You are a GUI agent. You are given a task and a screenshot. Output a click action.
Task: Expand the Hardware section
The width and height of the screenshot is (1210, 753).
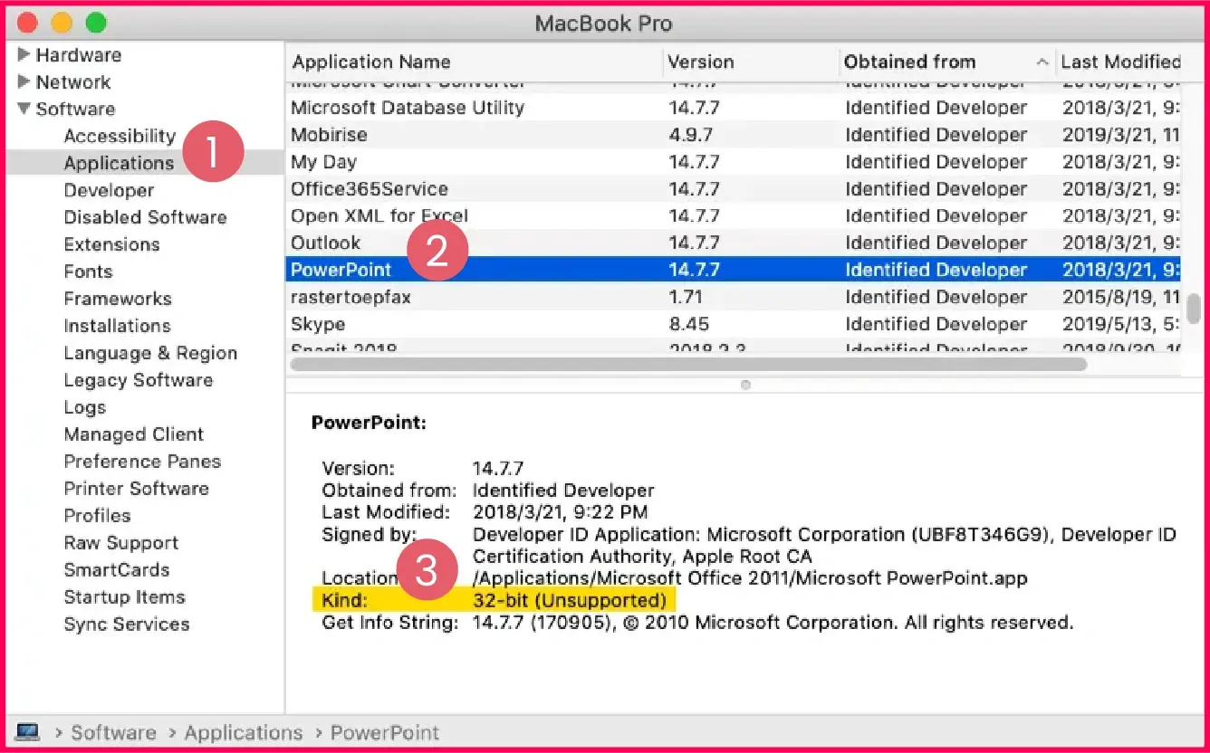tap(23, 54)
